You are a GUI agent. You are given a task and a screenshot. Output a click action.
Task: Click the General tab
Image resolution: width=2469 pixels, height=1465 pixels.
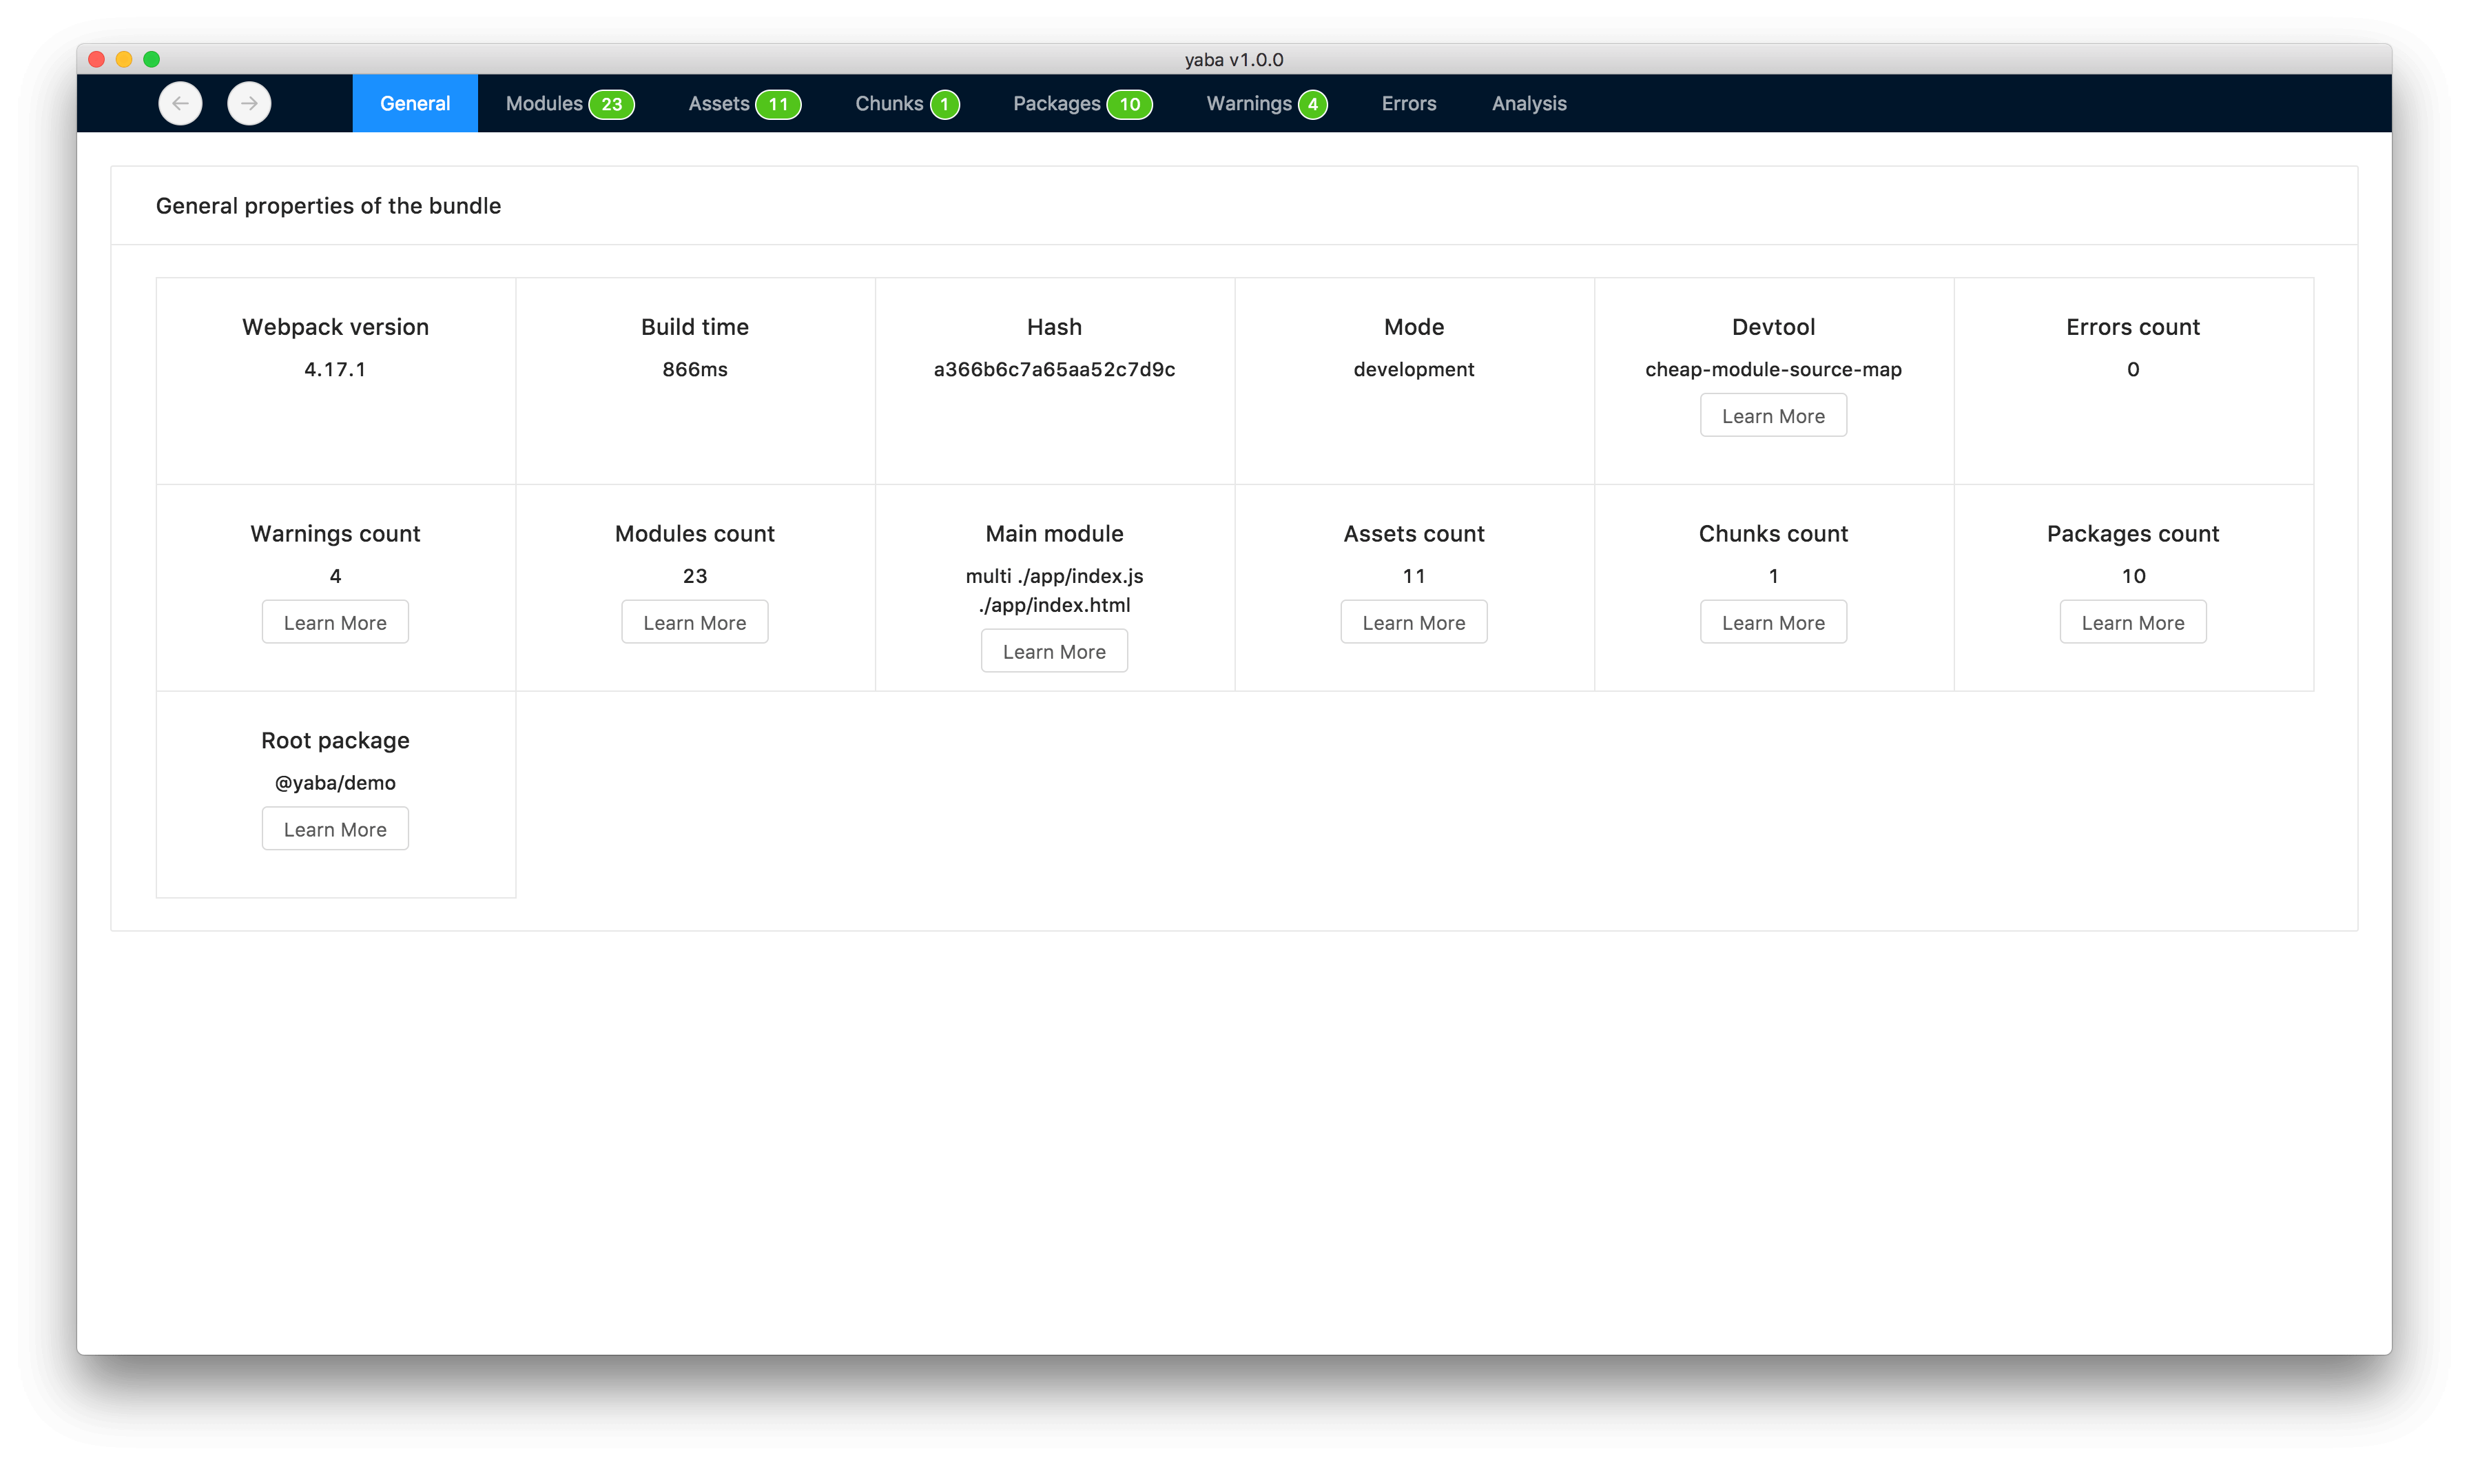pyautogui.click(x=415, y=103)
